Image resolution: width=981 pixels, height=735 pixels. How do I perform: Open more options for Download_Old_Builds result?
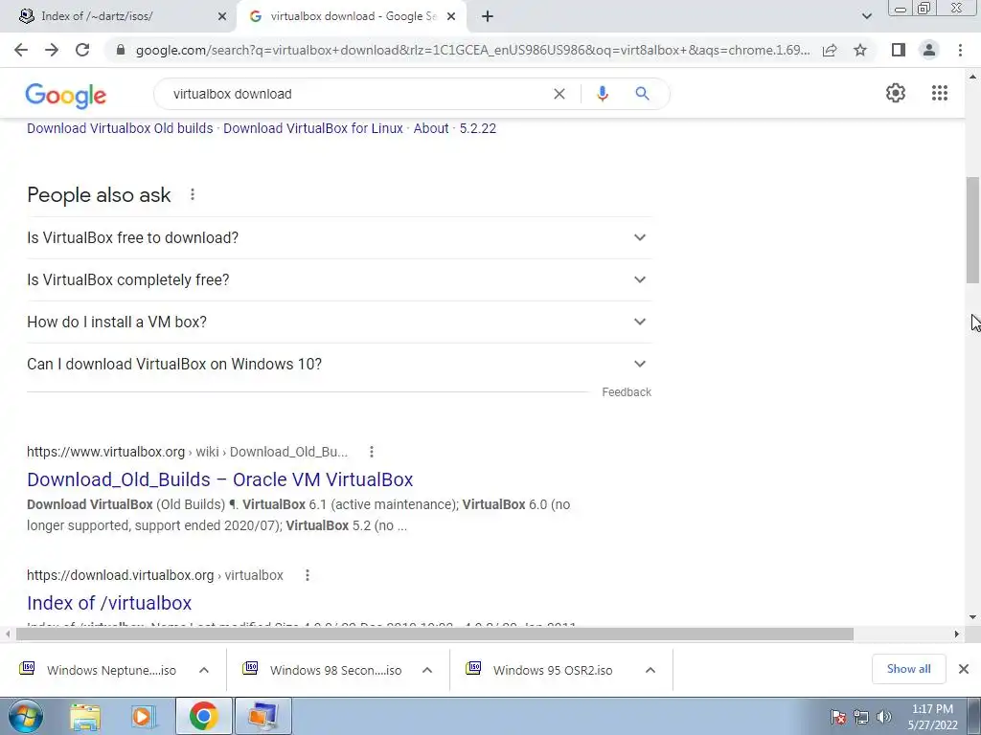(372, 452)
